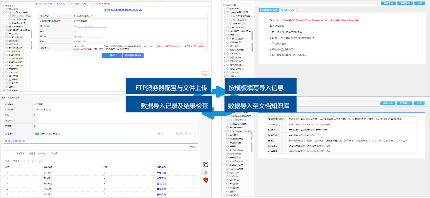The height and width of the screenshot is (198, 430).
Task: Expand the top tree node in FTP settings sidebar
Action: pyautogui.click(x=3, y=5)
